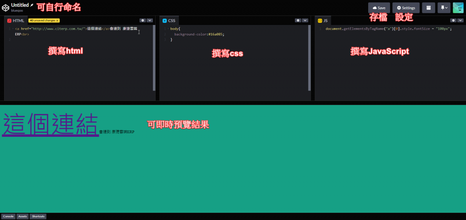
Task: Expand the JS editor chevron dropdown
Action: [460, 20]
